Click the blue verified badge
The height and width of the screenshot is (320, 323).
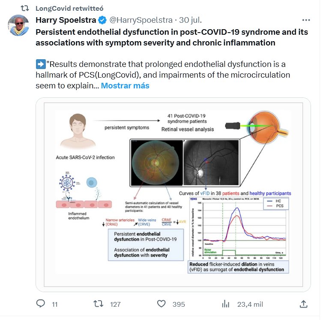[103, 20]
